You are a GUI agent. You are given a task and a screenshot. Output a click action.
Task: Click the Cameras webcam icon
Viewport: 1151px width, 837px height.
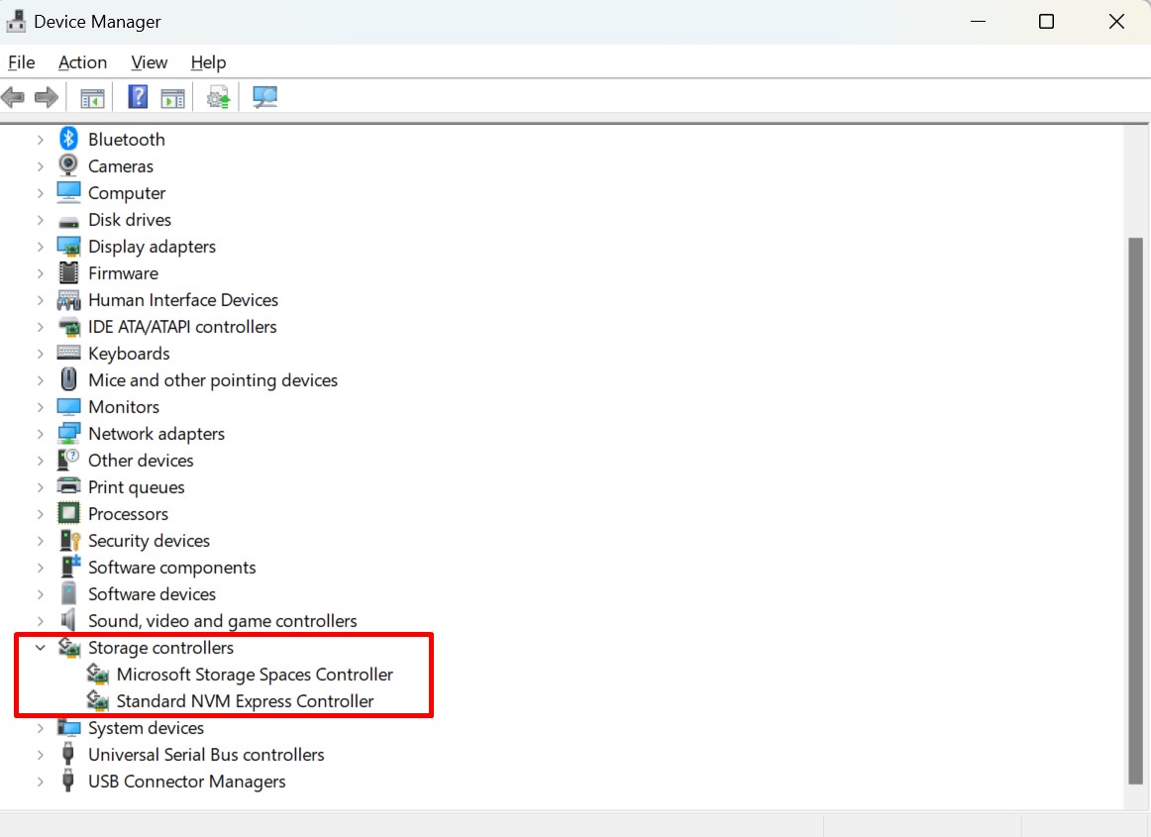pyautogui.click(x=68, y=166)
